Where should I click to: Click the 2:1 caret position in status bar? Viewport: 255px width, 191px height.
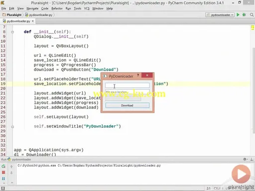(x=209, y=189)
